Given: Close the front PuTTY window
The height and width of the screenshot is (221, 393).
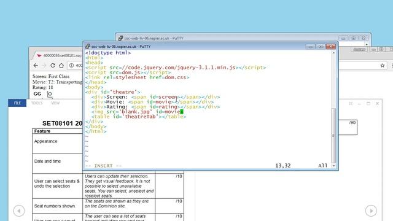Looking at the screenshot, I should 330,47.
